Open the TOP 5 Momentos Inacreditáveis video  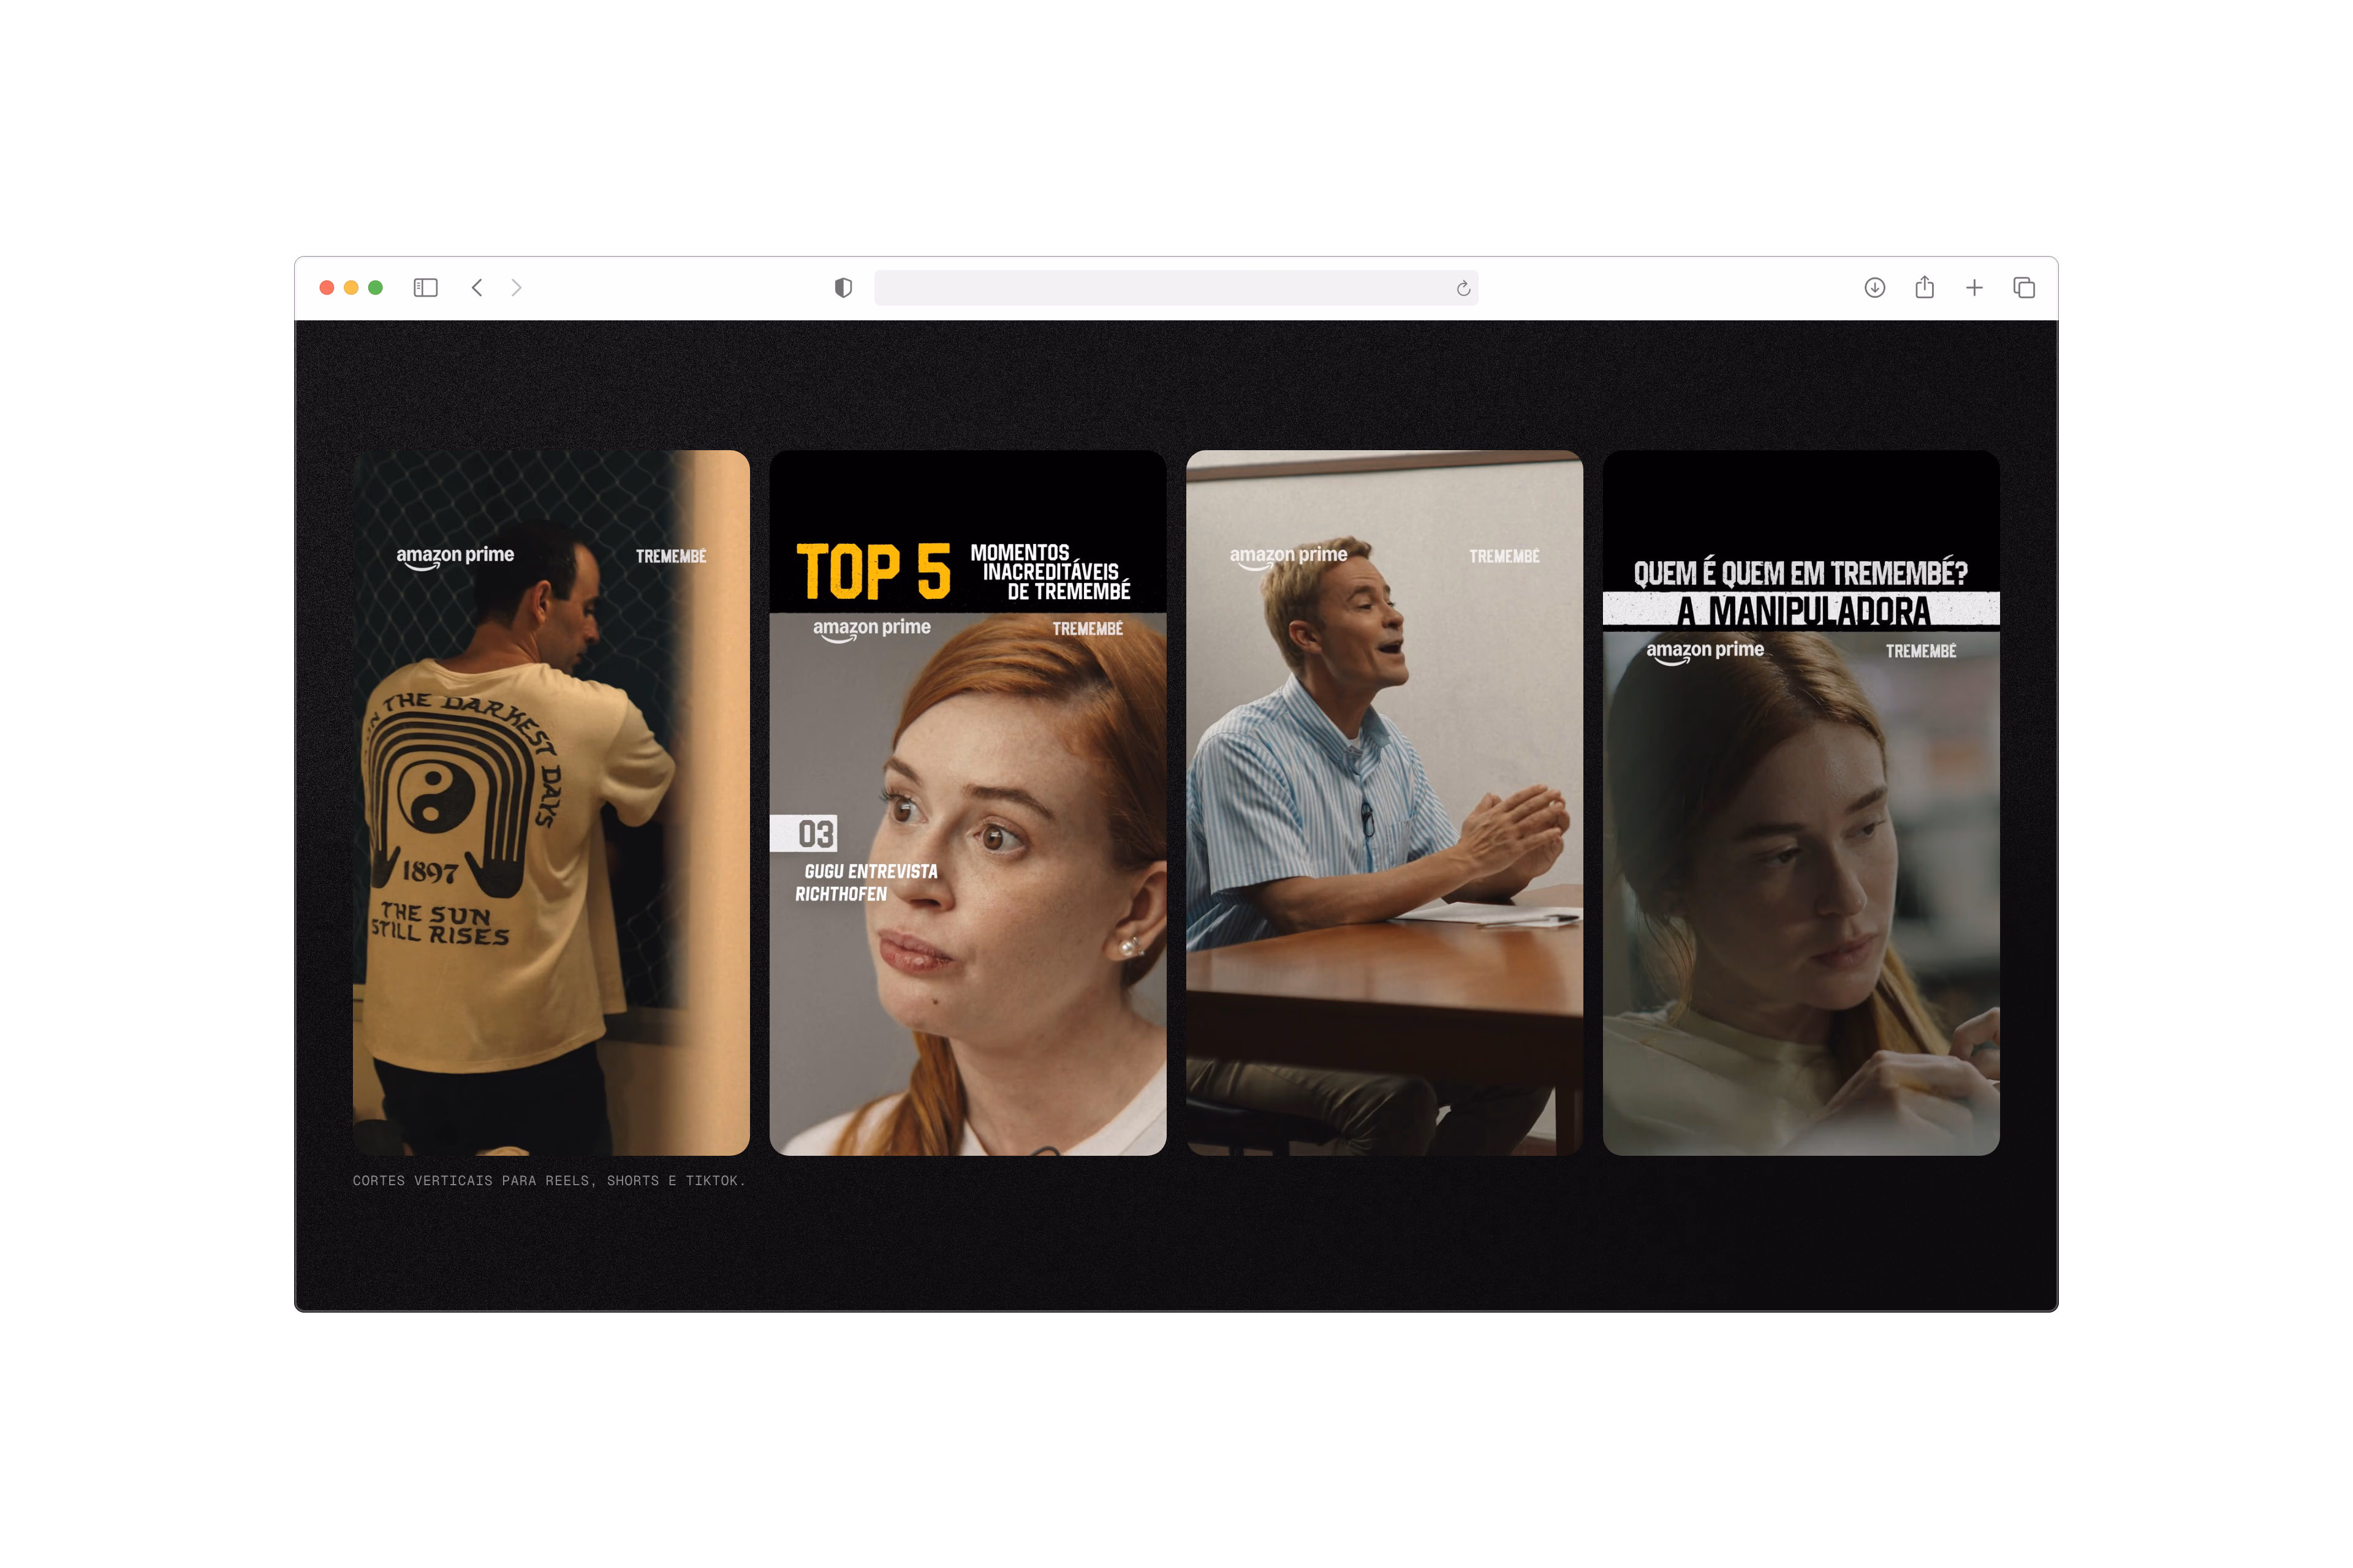(x=968, y=803)
